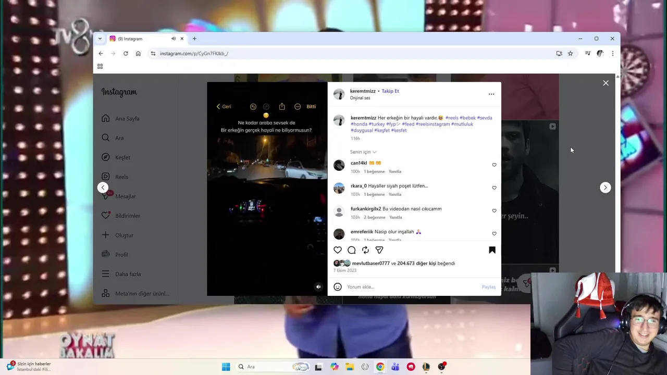This screenshot has height=375, width=667.
Task: Open Chrome's three-dot menu
Action: click(613, 54)
